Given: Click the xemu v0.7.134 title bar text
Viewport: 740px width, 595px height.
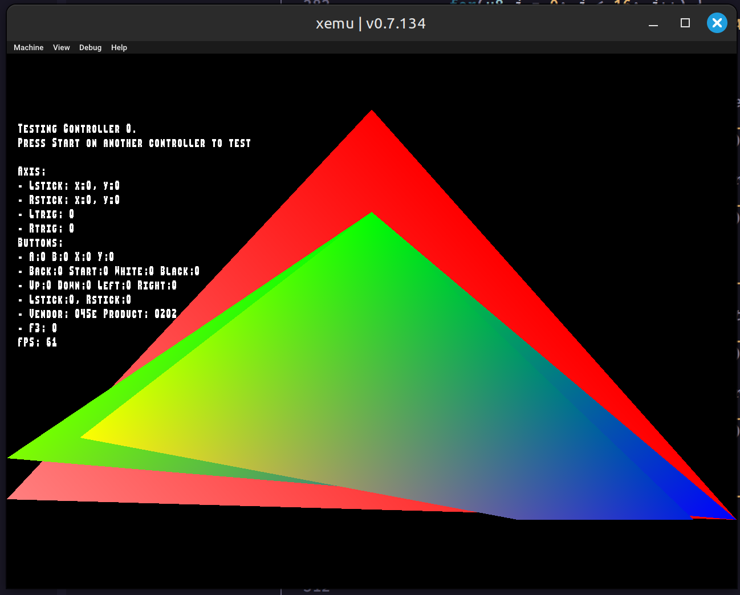Looking at the screenshot, I should click(x=371, y=23).
